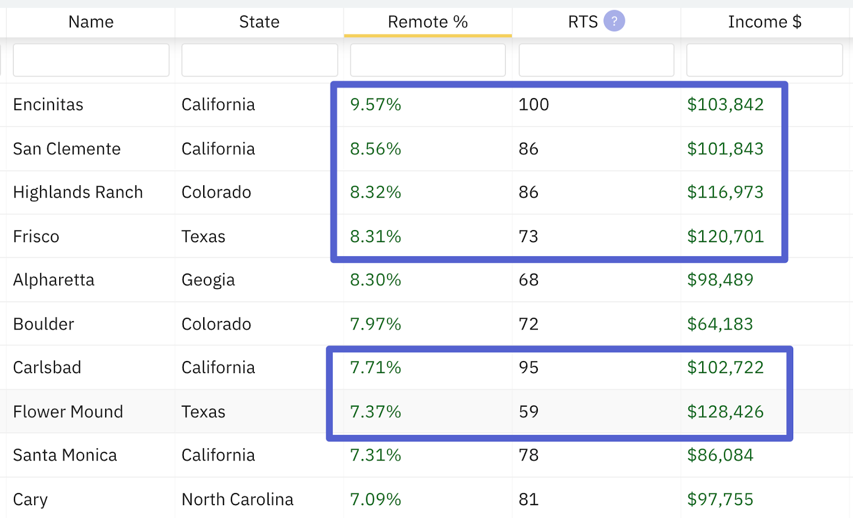
Task: Click the RTS filter input box
Action: (596, 60)
